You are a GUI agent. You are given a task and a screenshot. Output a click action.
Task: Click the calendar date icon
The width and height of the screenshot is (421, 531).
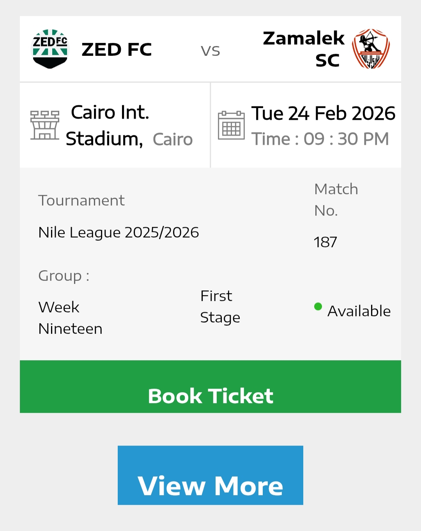(x=231, y=125)
